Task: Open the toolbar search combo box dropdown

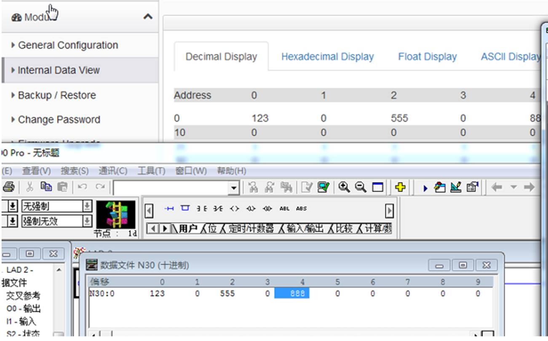Action: point(234,188)
